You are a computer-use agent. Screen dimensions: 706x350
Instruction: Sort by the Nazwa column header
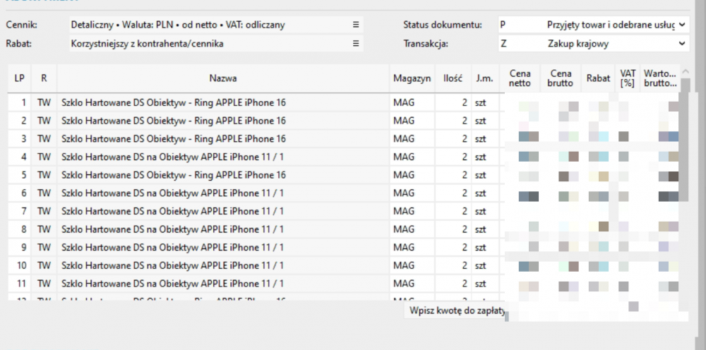[223, 78]
